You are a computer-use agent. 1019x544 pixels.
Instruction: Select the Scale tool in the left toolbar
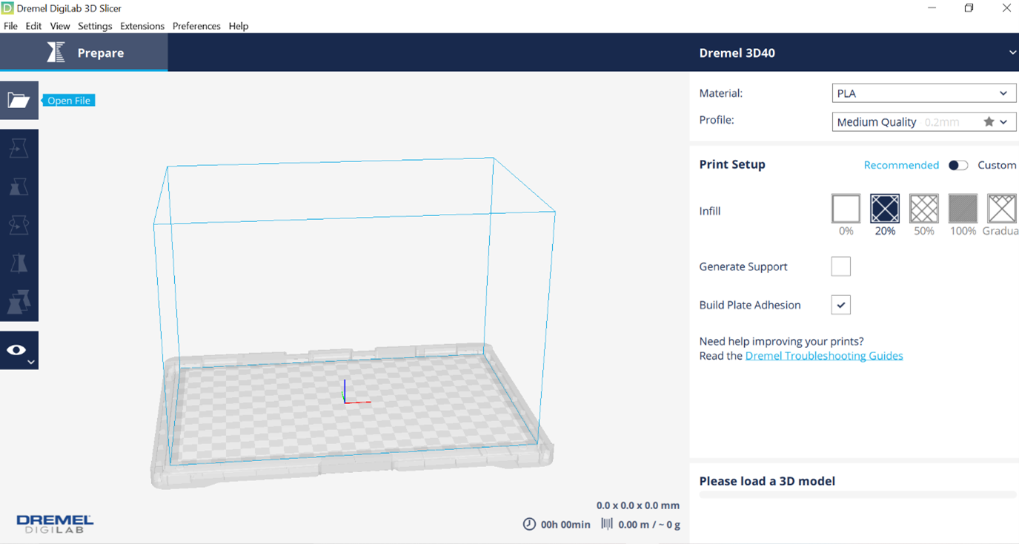tap(19, 187)
